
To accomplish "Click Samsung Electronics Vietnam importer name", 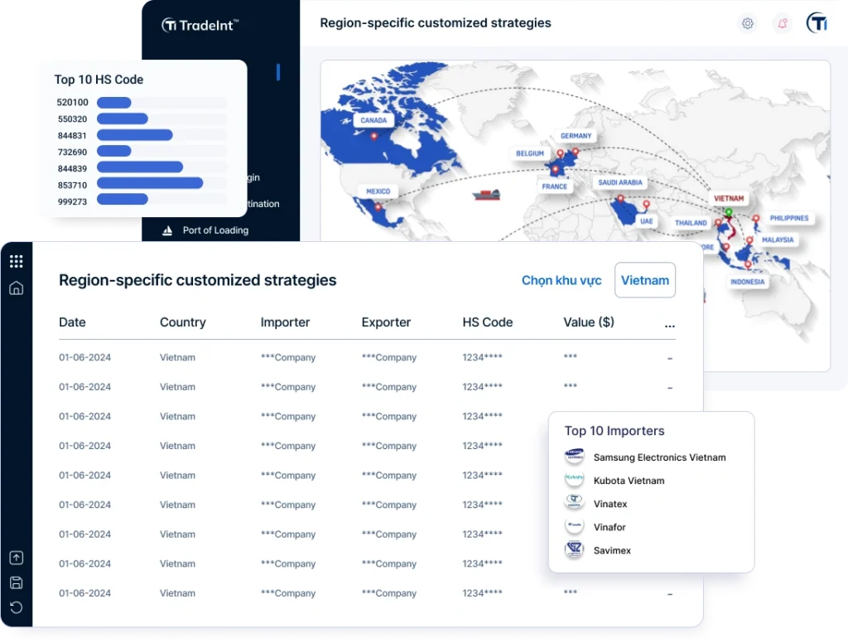I will coord(660,457).
